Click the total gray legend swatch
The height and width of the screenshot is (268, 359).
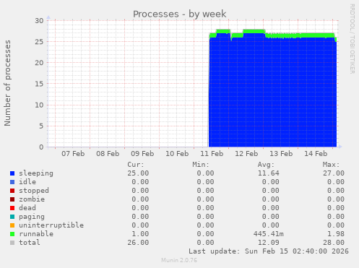[x=12, y=243]
